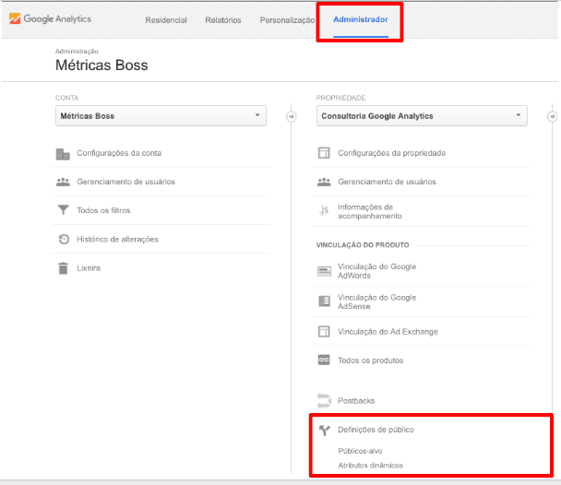Switch to the Personalização tab
561x485 pixels.
pyautogui.click(x=287, y=20)
